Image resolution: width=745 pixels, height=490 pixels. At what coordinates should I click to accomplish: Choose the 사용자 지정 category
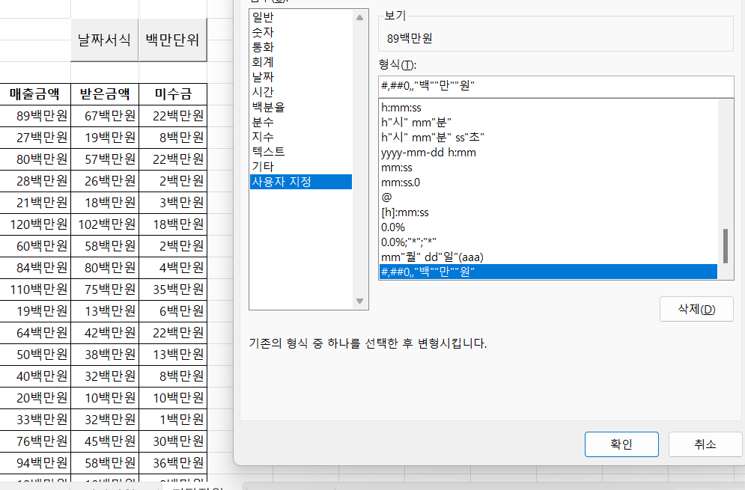pyautogui.click(x=282, y=181)
